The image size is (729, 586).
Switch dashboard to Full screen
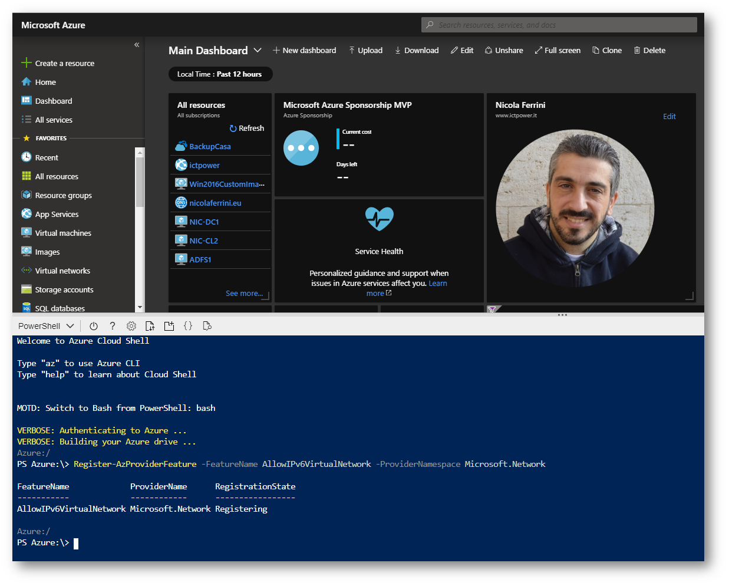click(558, 51)
